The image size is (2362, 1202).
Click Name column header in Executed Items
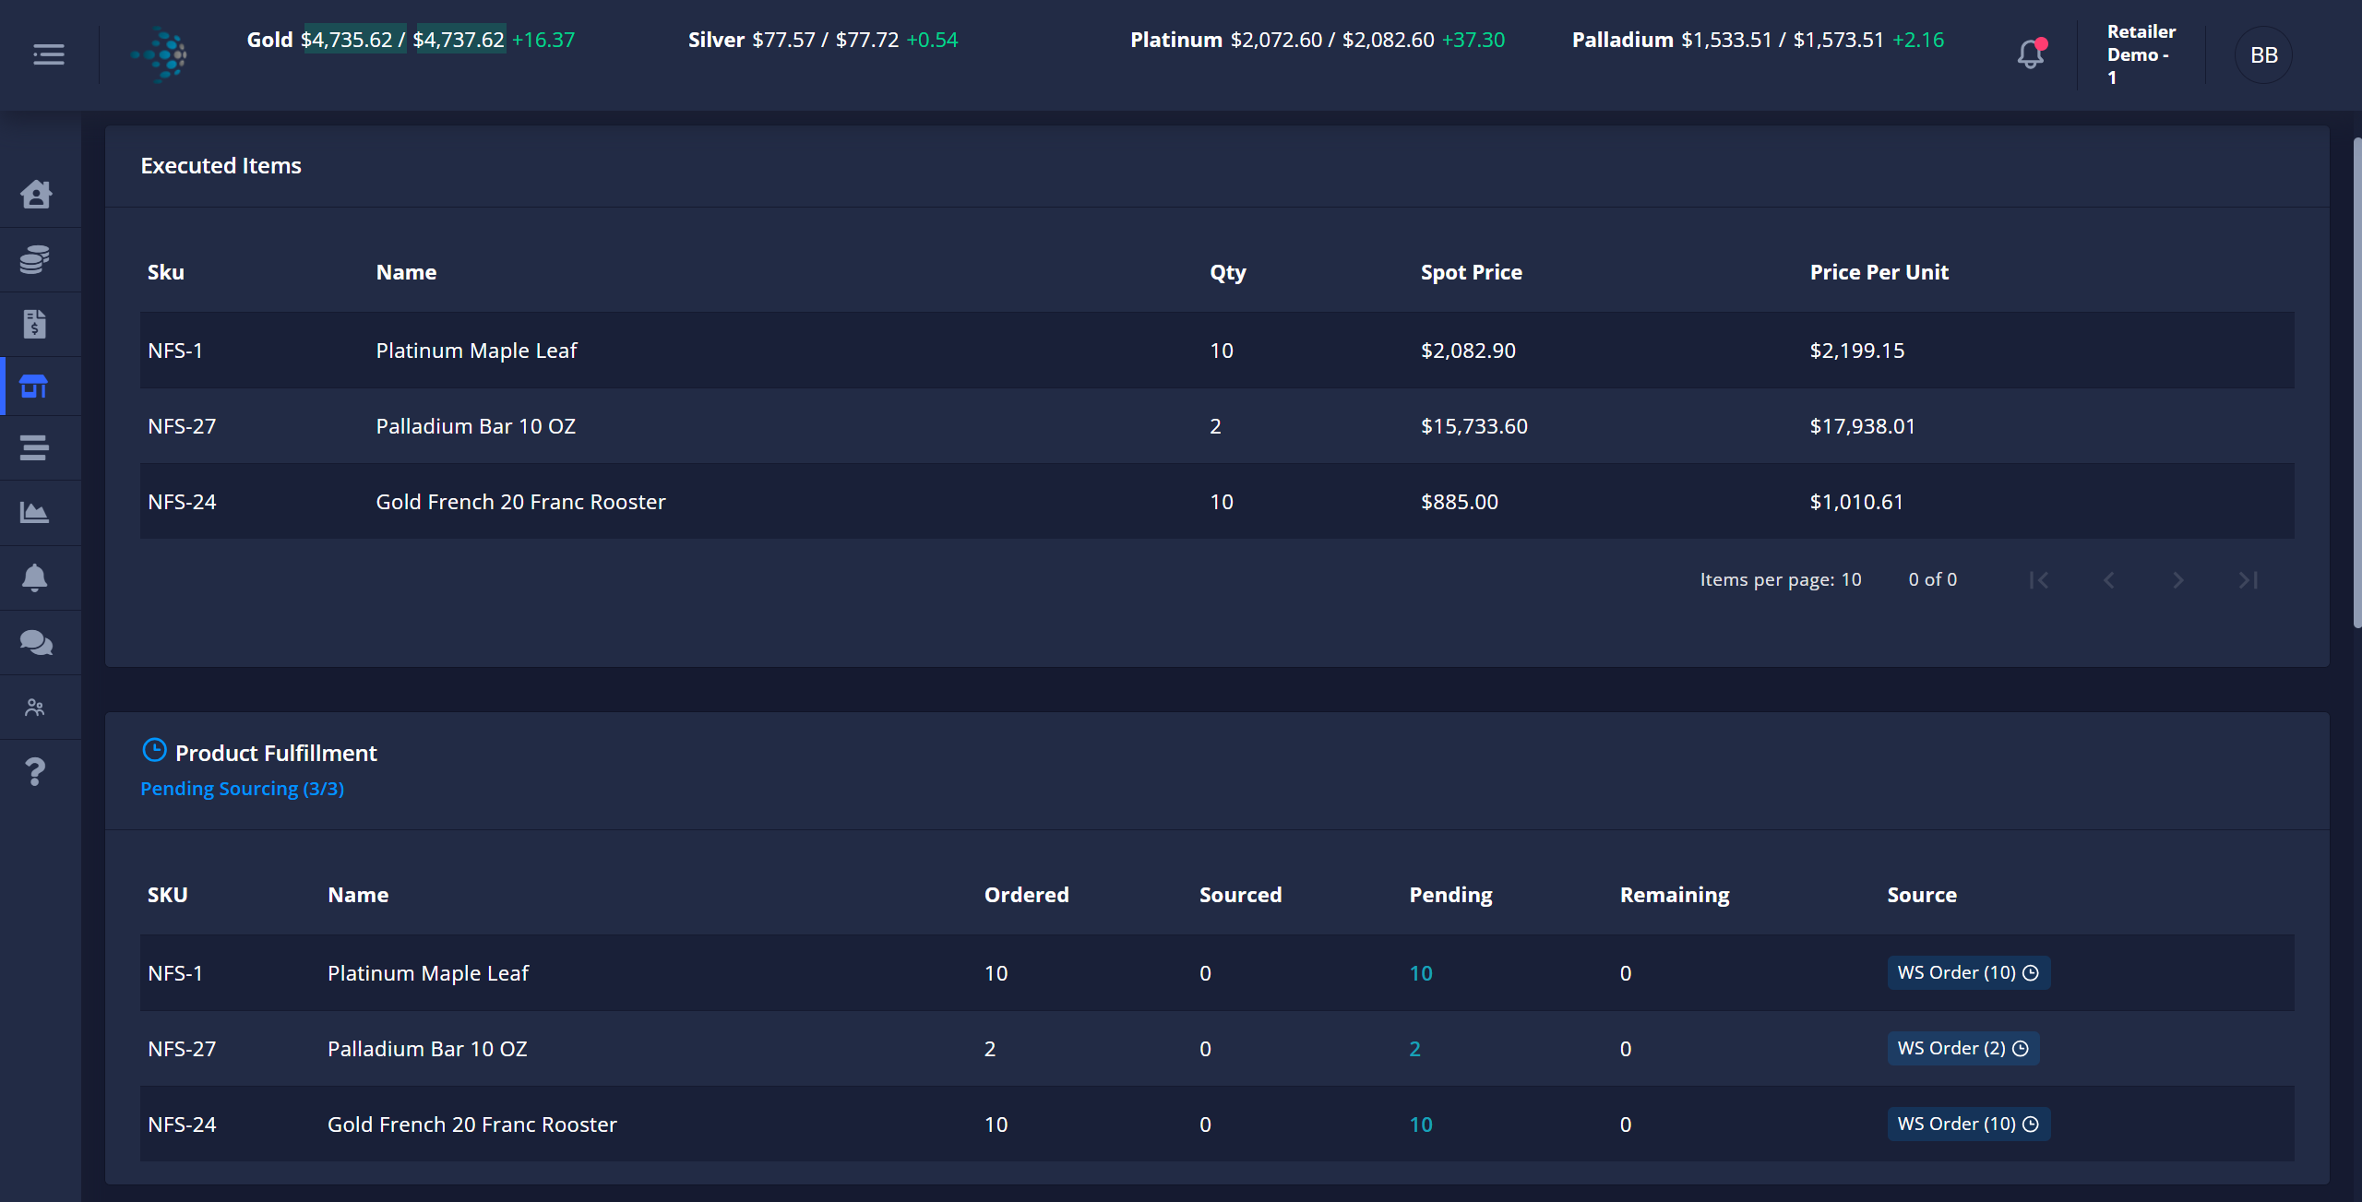click(x=406, y=272)
